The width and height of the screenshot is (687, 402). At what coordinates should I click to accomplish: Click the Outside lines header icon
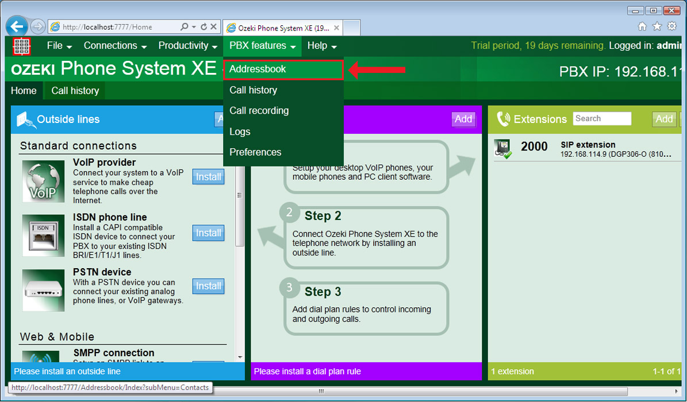25,119
